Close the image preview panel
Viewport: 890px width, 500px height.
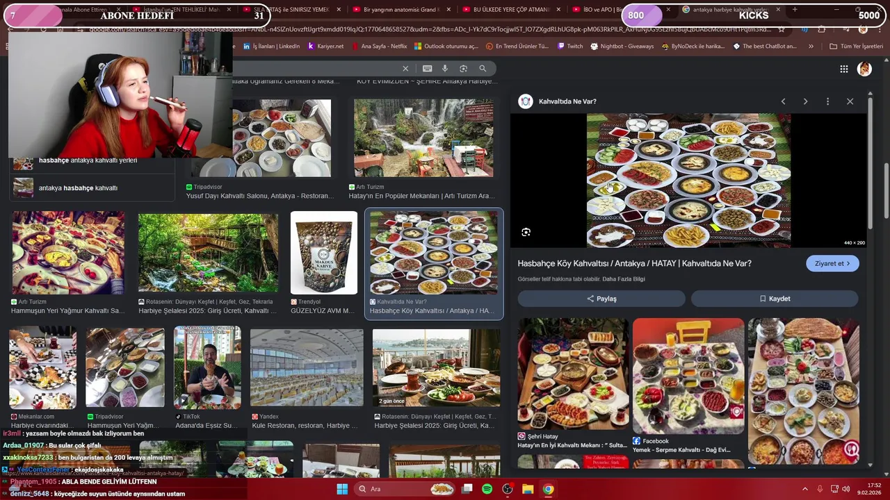click(x=850, y=101)
